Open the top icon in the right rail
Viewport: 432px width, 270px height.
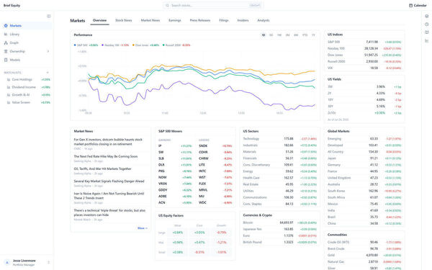click(x=427, y=17)
